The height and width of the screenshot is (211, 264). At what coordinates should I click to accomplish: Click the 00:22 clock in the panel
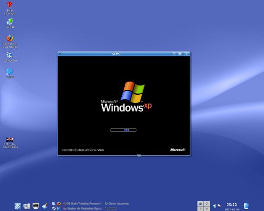232,205
